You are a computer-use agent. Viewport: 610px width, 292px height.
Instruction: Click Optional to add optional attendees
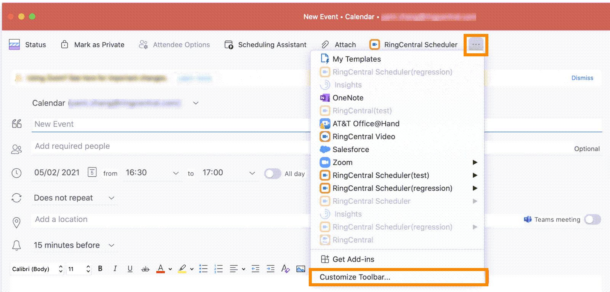pyautogui.click(x=586, y=149)
